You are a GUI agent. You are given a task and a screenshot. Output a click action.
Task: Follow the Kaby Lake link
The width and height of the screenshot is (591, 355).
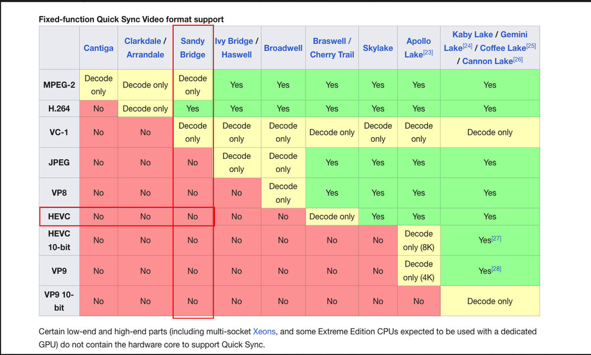(x=472, y=34)
